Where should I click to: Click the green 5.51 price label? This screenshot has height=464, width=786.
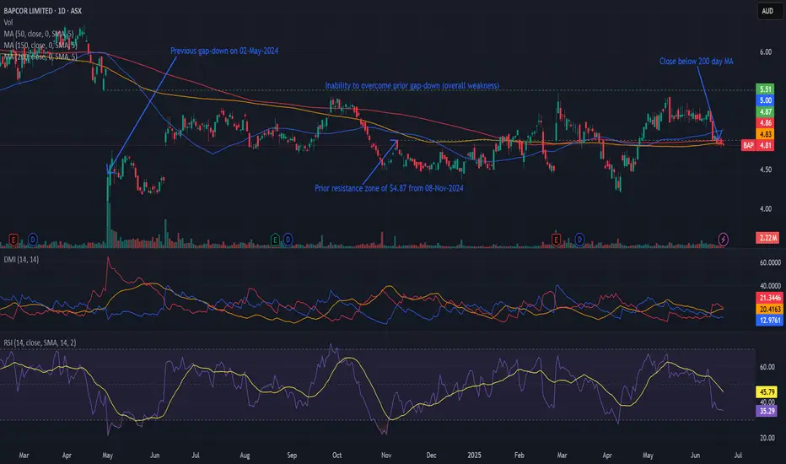pyautogui.click(x=766, y=89)
